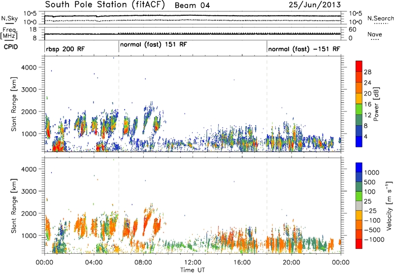
Task: Click the '16:00' time tick label
Action: point(242,263)
